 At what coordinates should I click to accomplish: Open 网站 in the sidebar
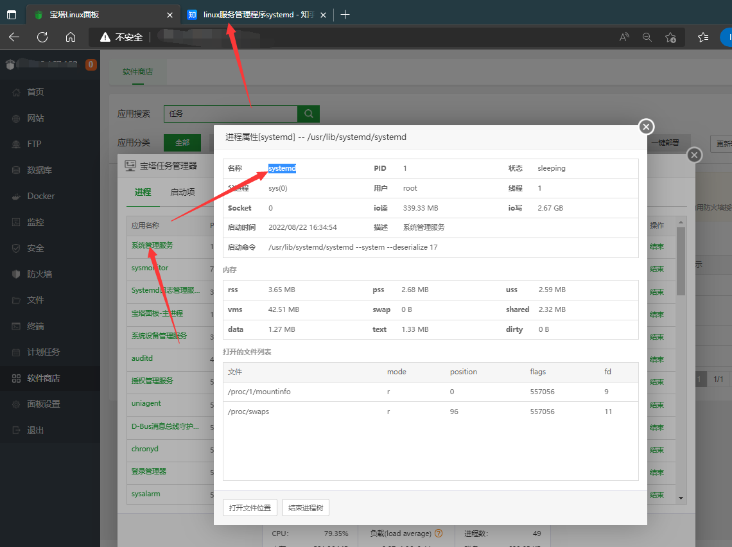click(35, 118)
